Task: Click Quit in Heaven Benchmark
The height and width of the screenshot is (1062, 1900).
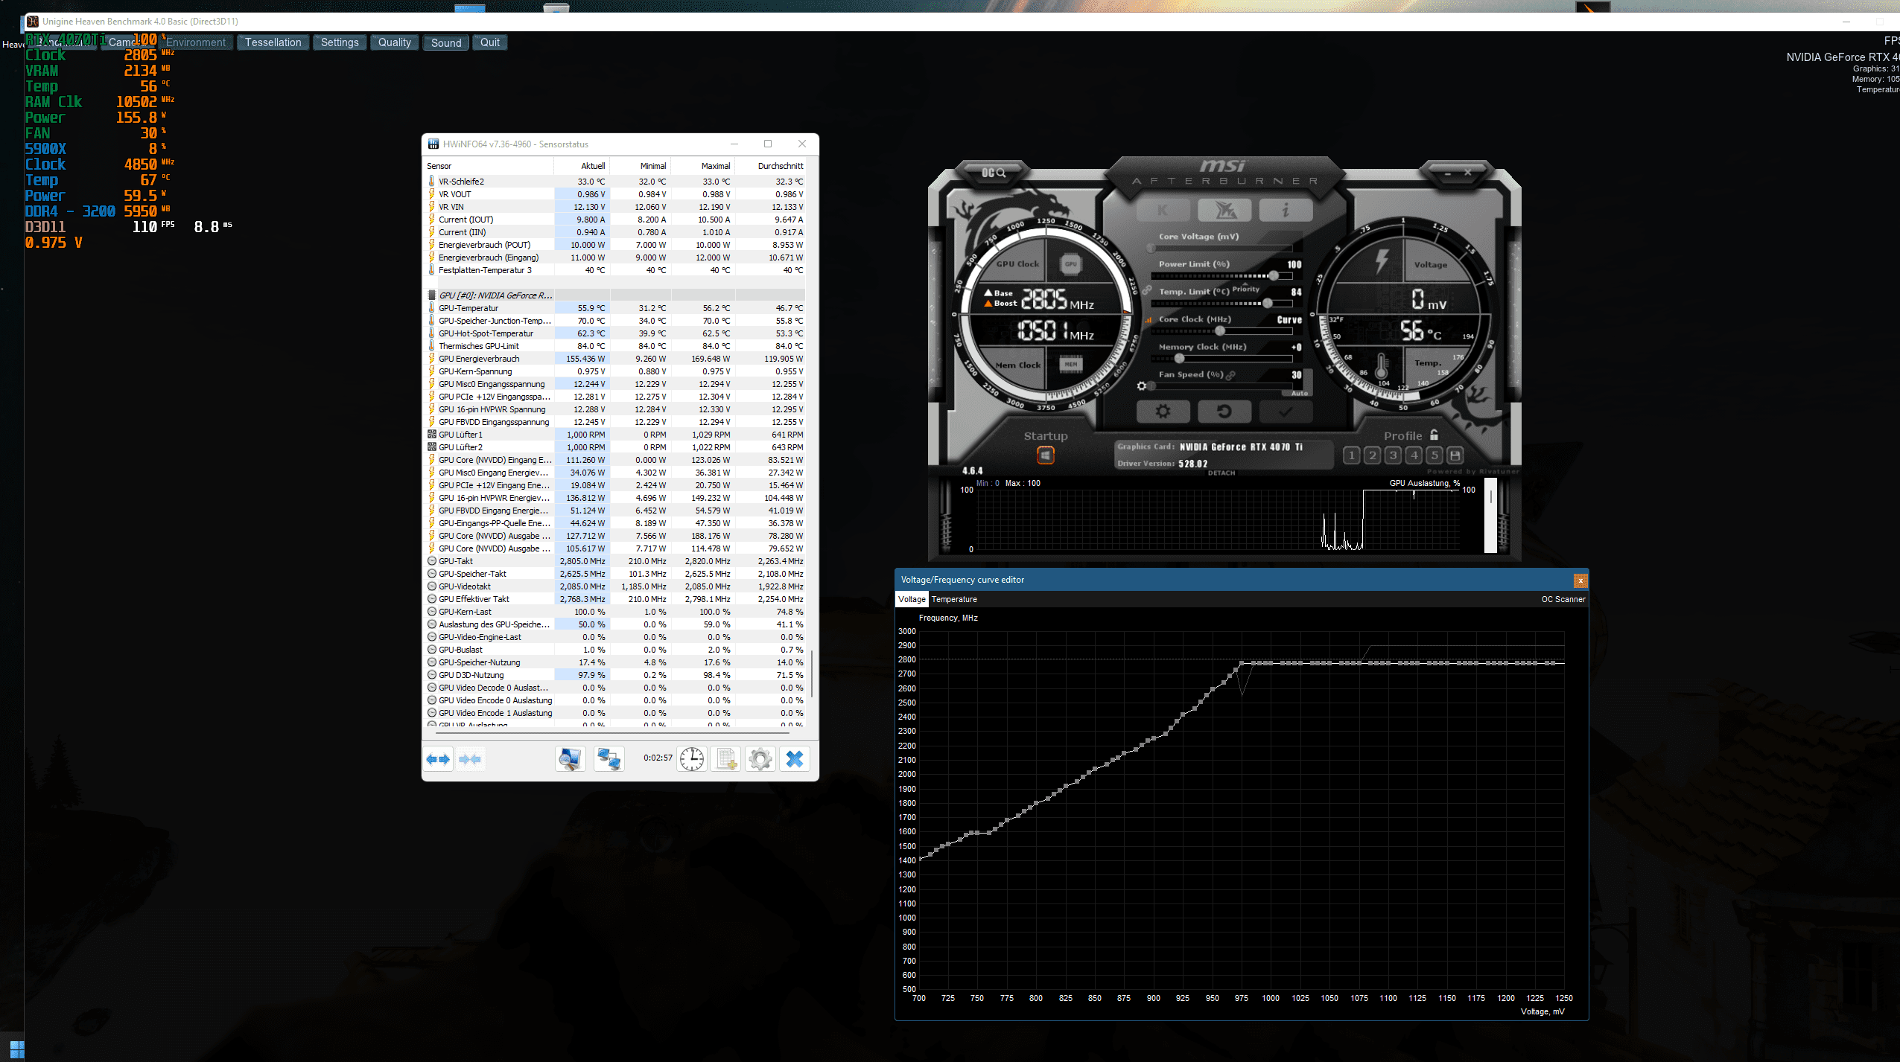Action: pos(490,42)
